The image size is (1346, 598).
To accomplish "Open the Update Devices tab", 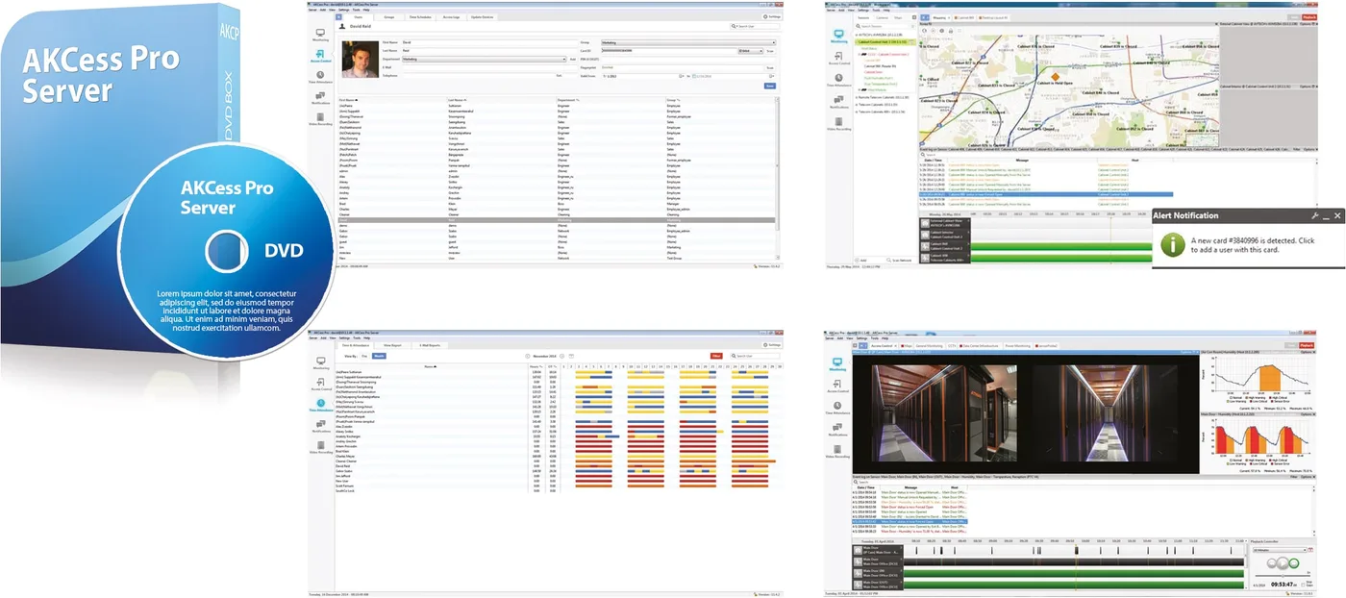I will (483, 17).
